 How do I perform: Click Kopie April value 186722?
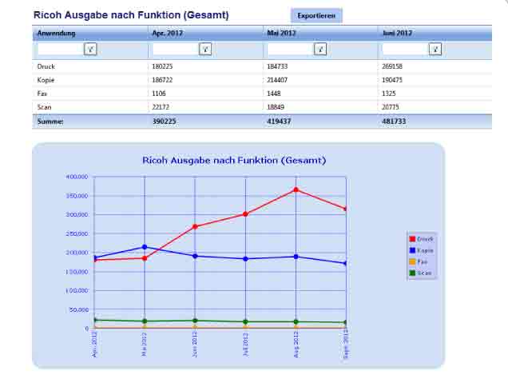(x=162, y=80)
